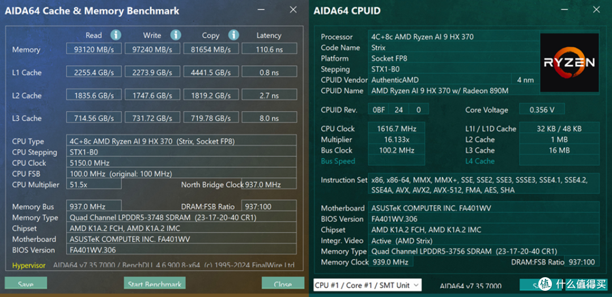Click the Hypervisor label
Screen dimensions: 612x297
coord(28,265)
